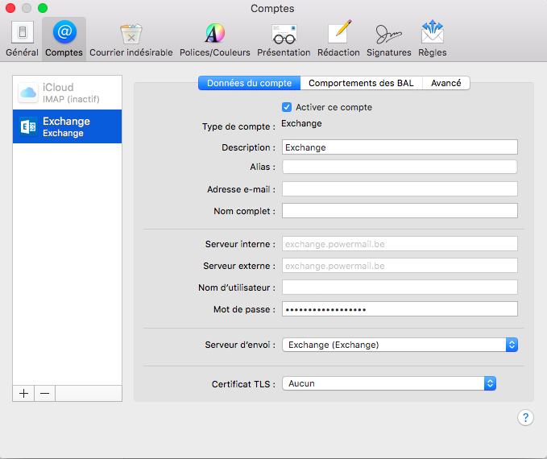Open the Général preferences pane
547x459 pixels.
(22, 39)
